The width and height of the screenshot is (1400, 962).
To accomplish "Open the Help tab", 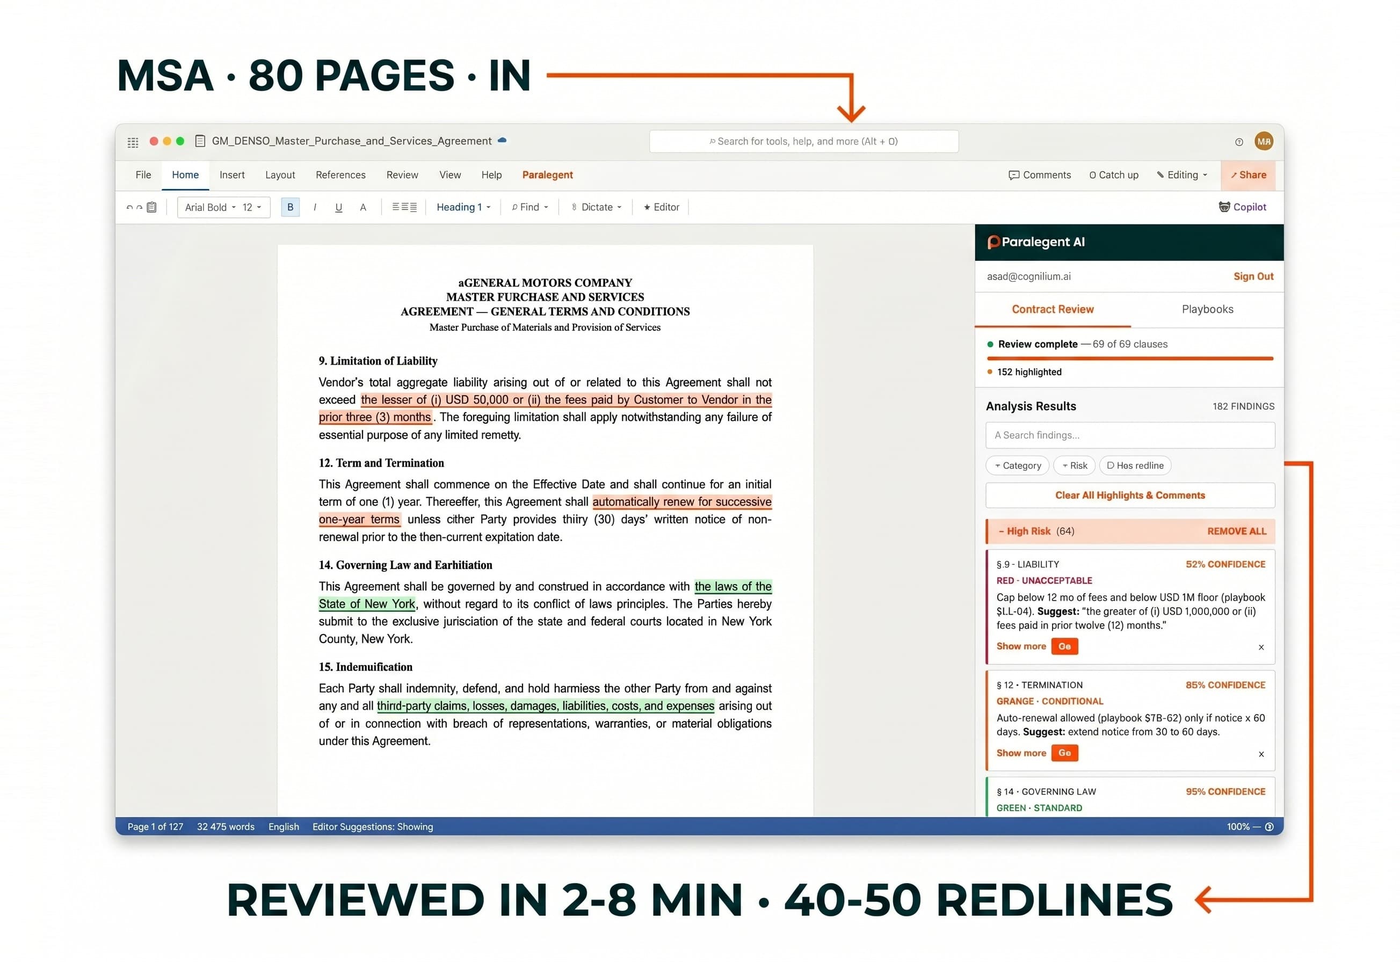I will 491,175.
